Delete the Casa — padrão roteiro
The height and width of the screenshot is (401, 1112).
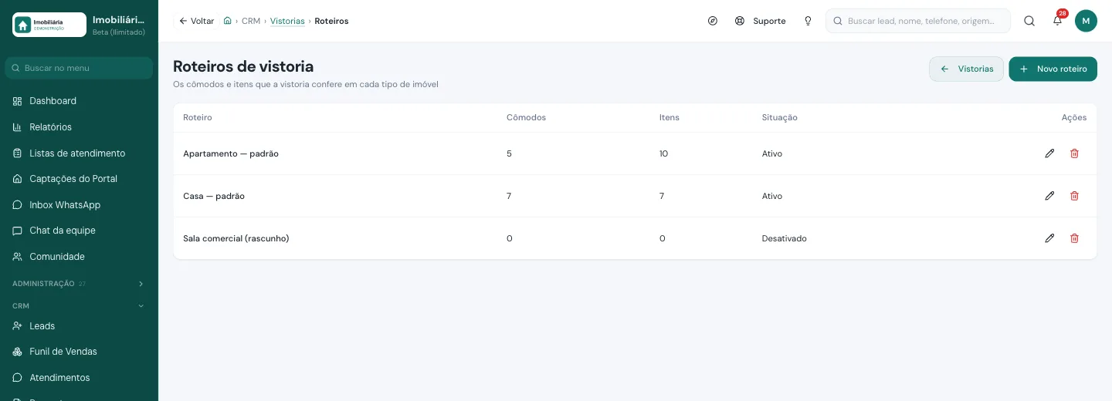tap(1074, 196)
